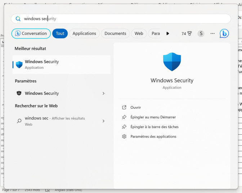Click the pin icon beside Épingler au menu Démarrer
Viewport: 242px width, 193px height.
coord(124,117)
